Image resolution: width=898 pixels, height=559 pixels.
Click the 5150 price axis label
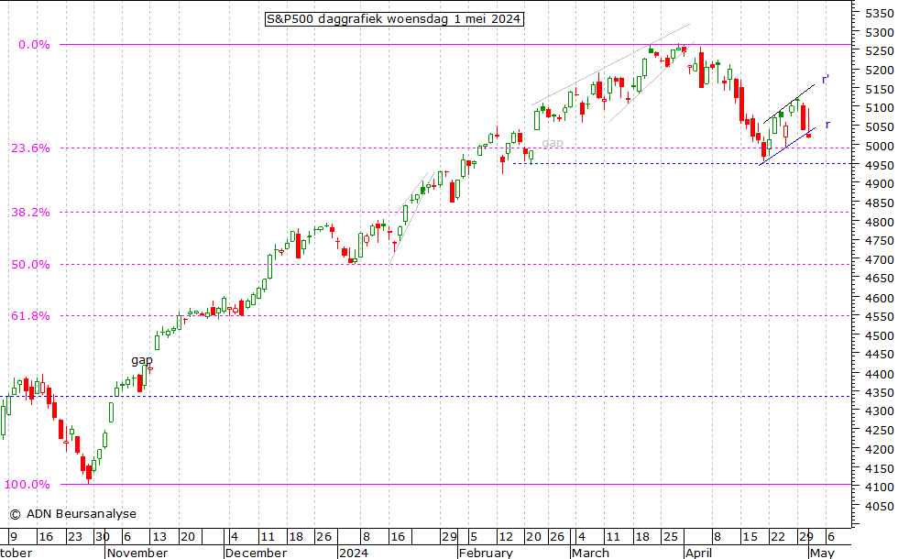(x=879, y=90)
